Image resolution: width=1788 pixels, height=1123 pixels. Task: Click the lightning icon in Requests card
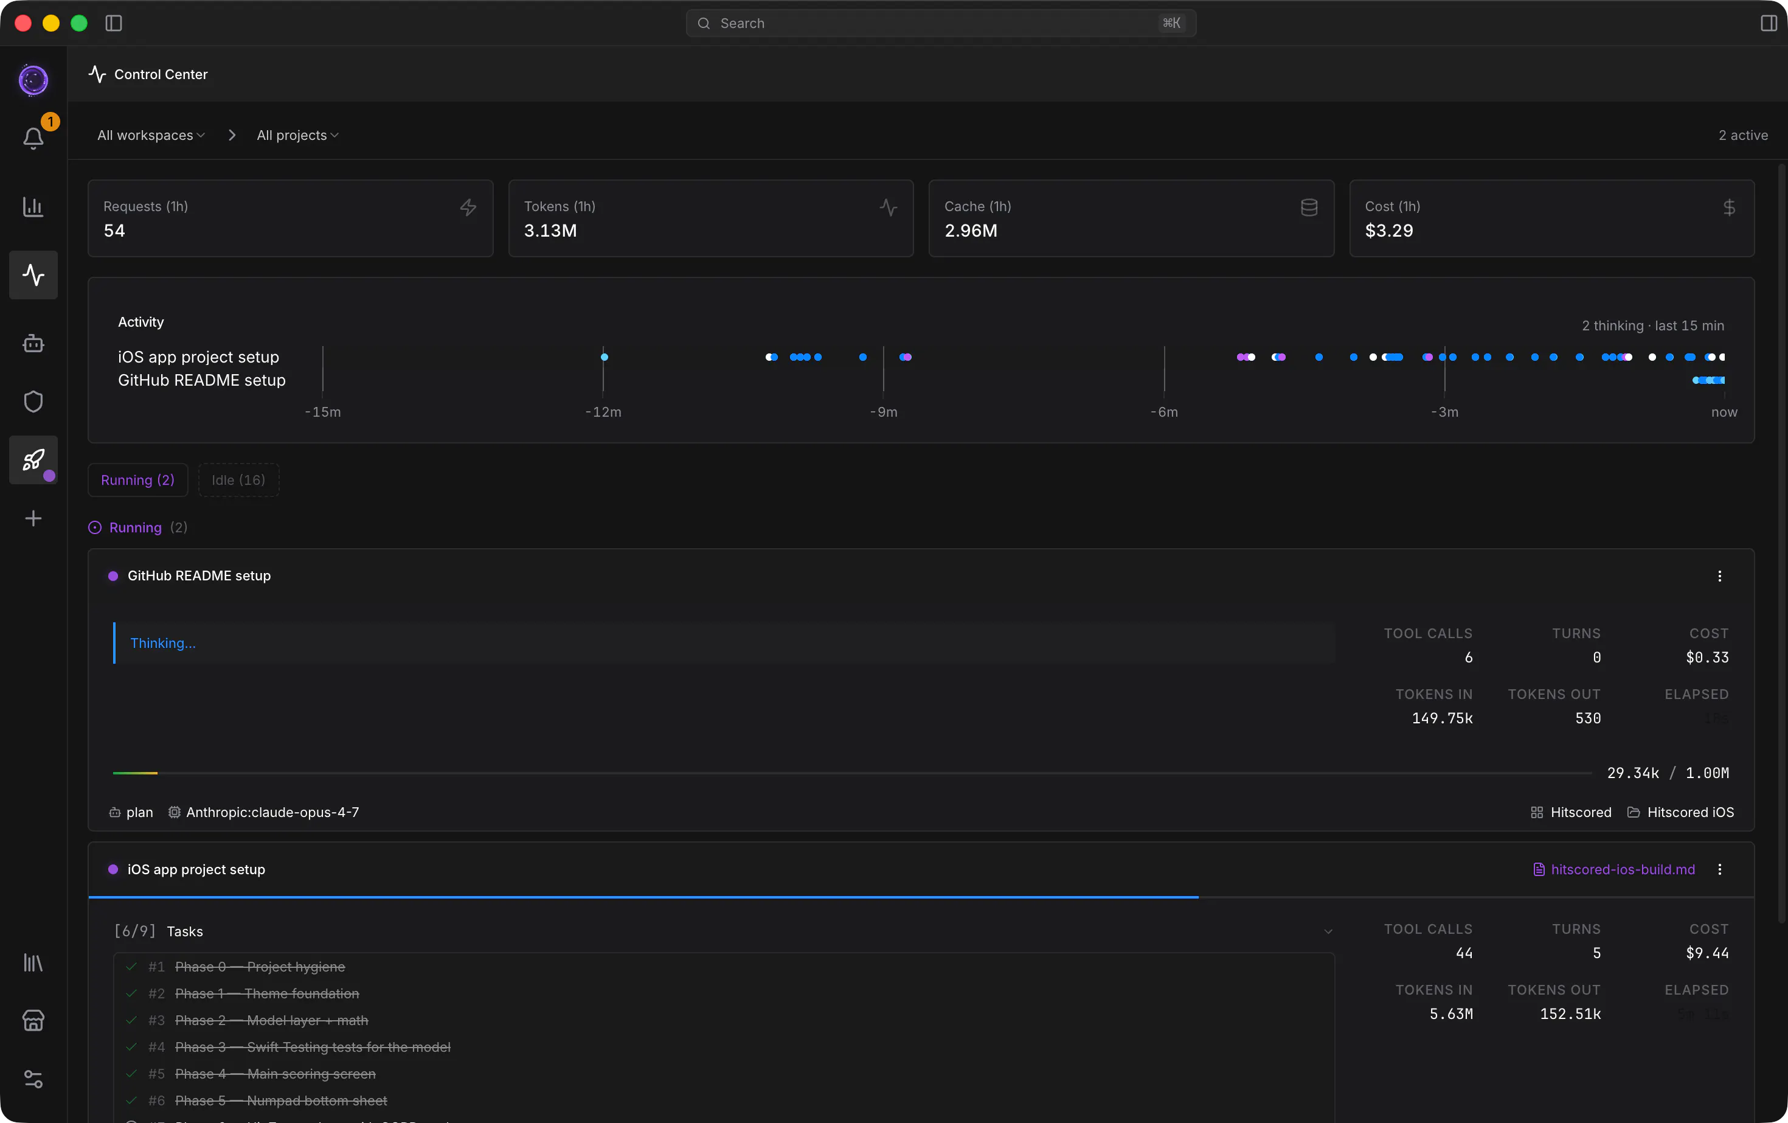pyautogui.click(x=468, y=207)
